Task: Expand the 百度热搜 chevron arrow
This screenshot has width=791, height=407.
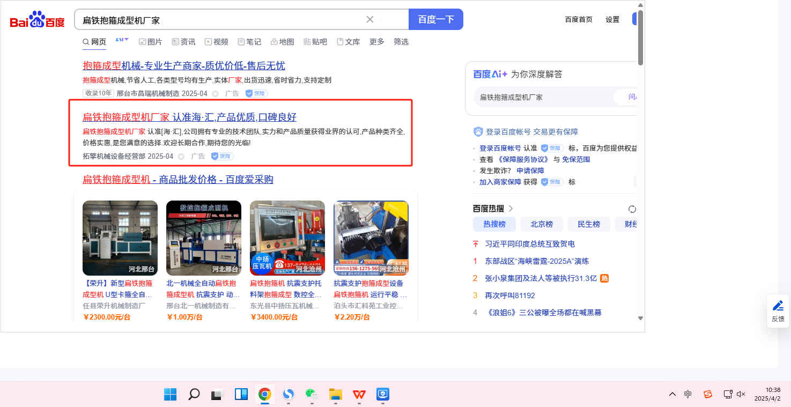Action: click(511, 209)
